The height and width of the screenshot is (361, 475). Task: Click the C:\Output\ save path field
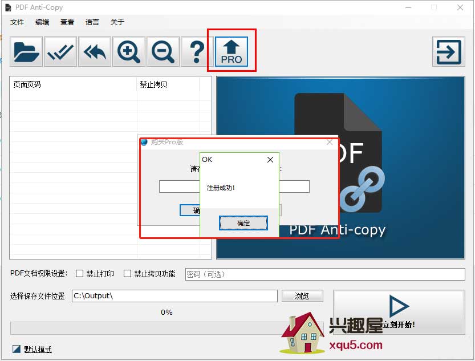point(174,296)
